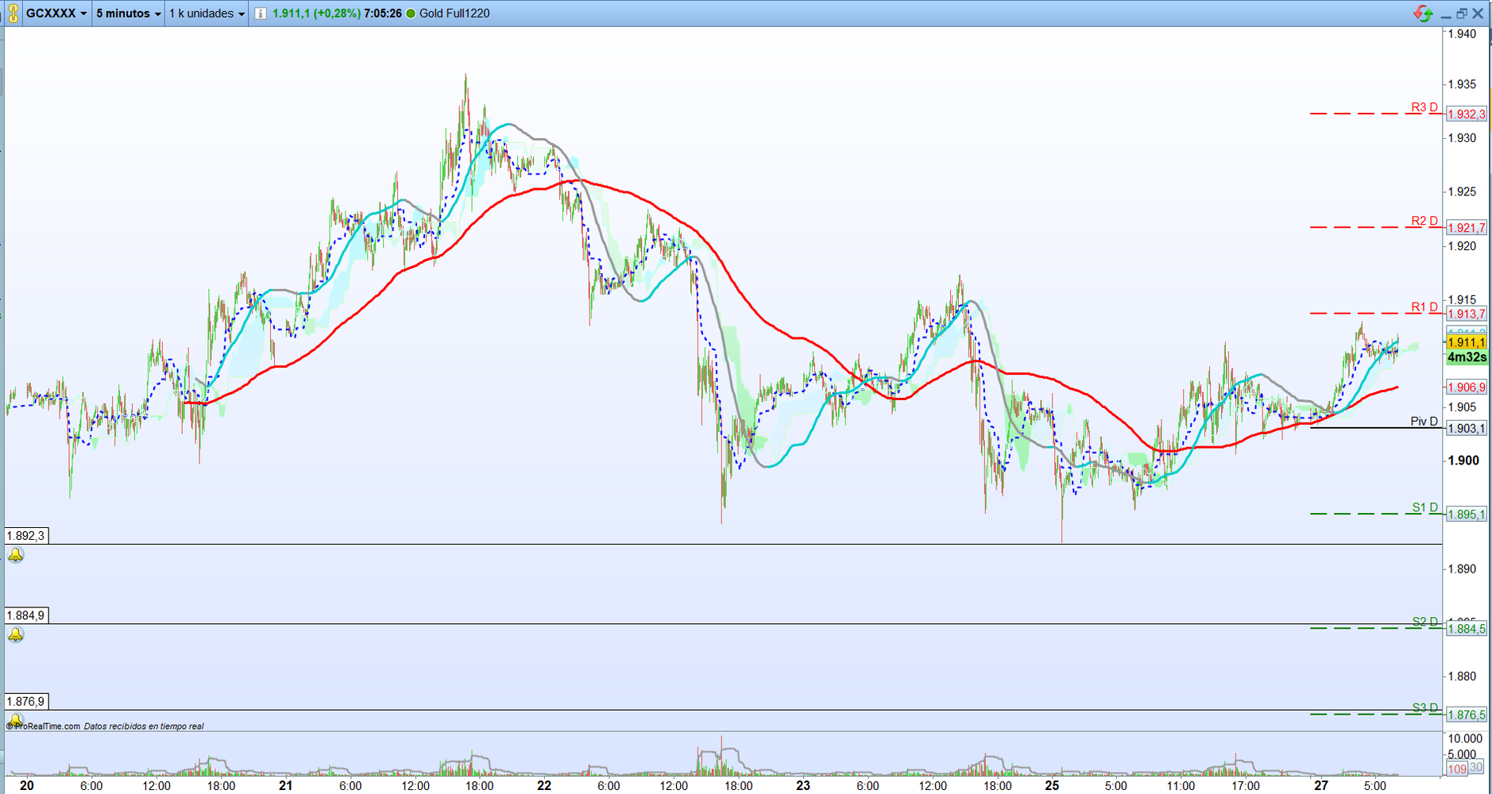Open the GCXXXX instrument dropdown
The width and height of the screenshot is (1492, 794).
56,13
